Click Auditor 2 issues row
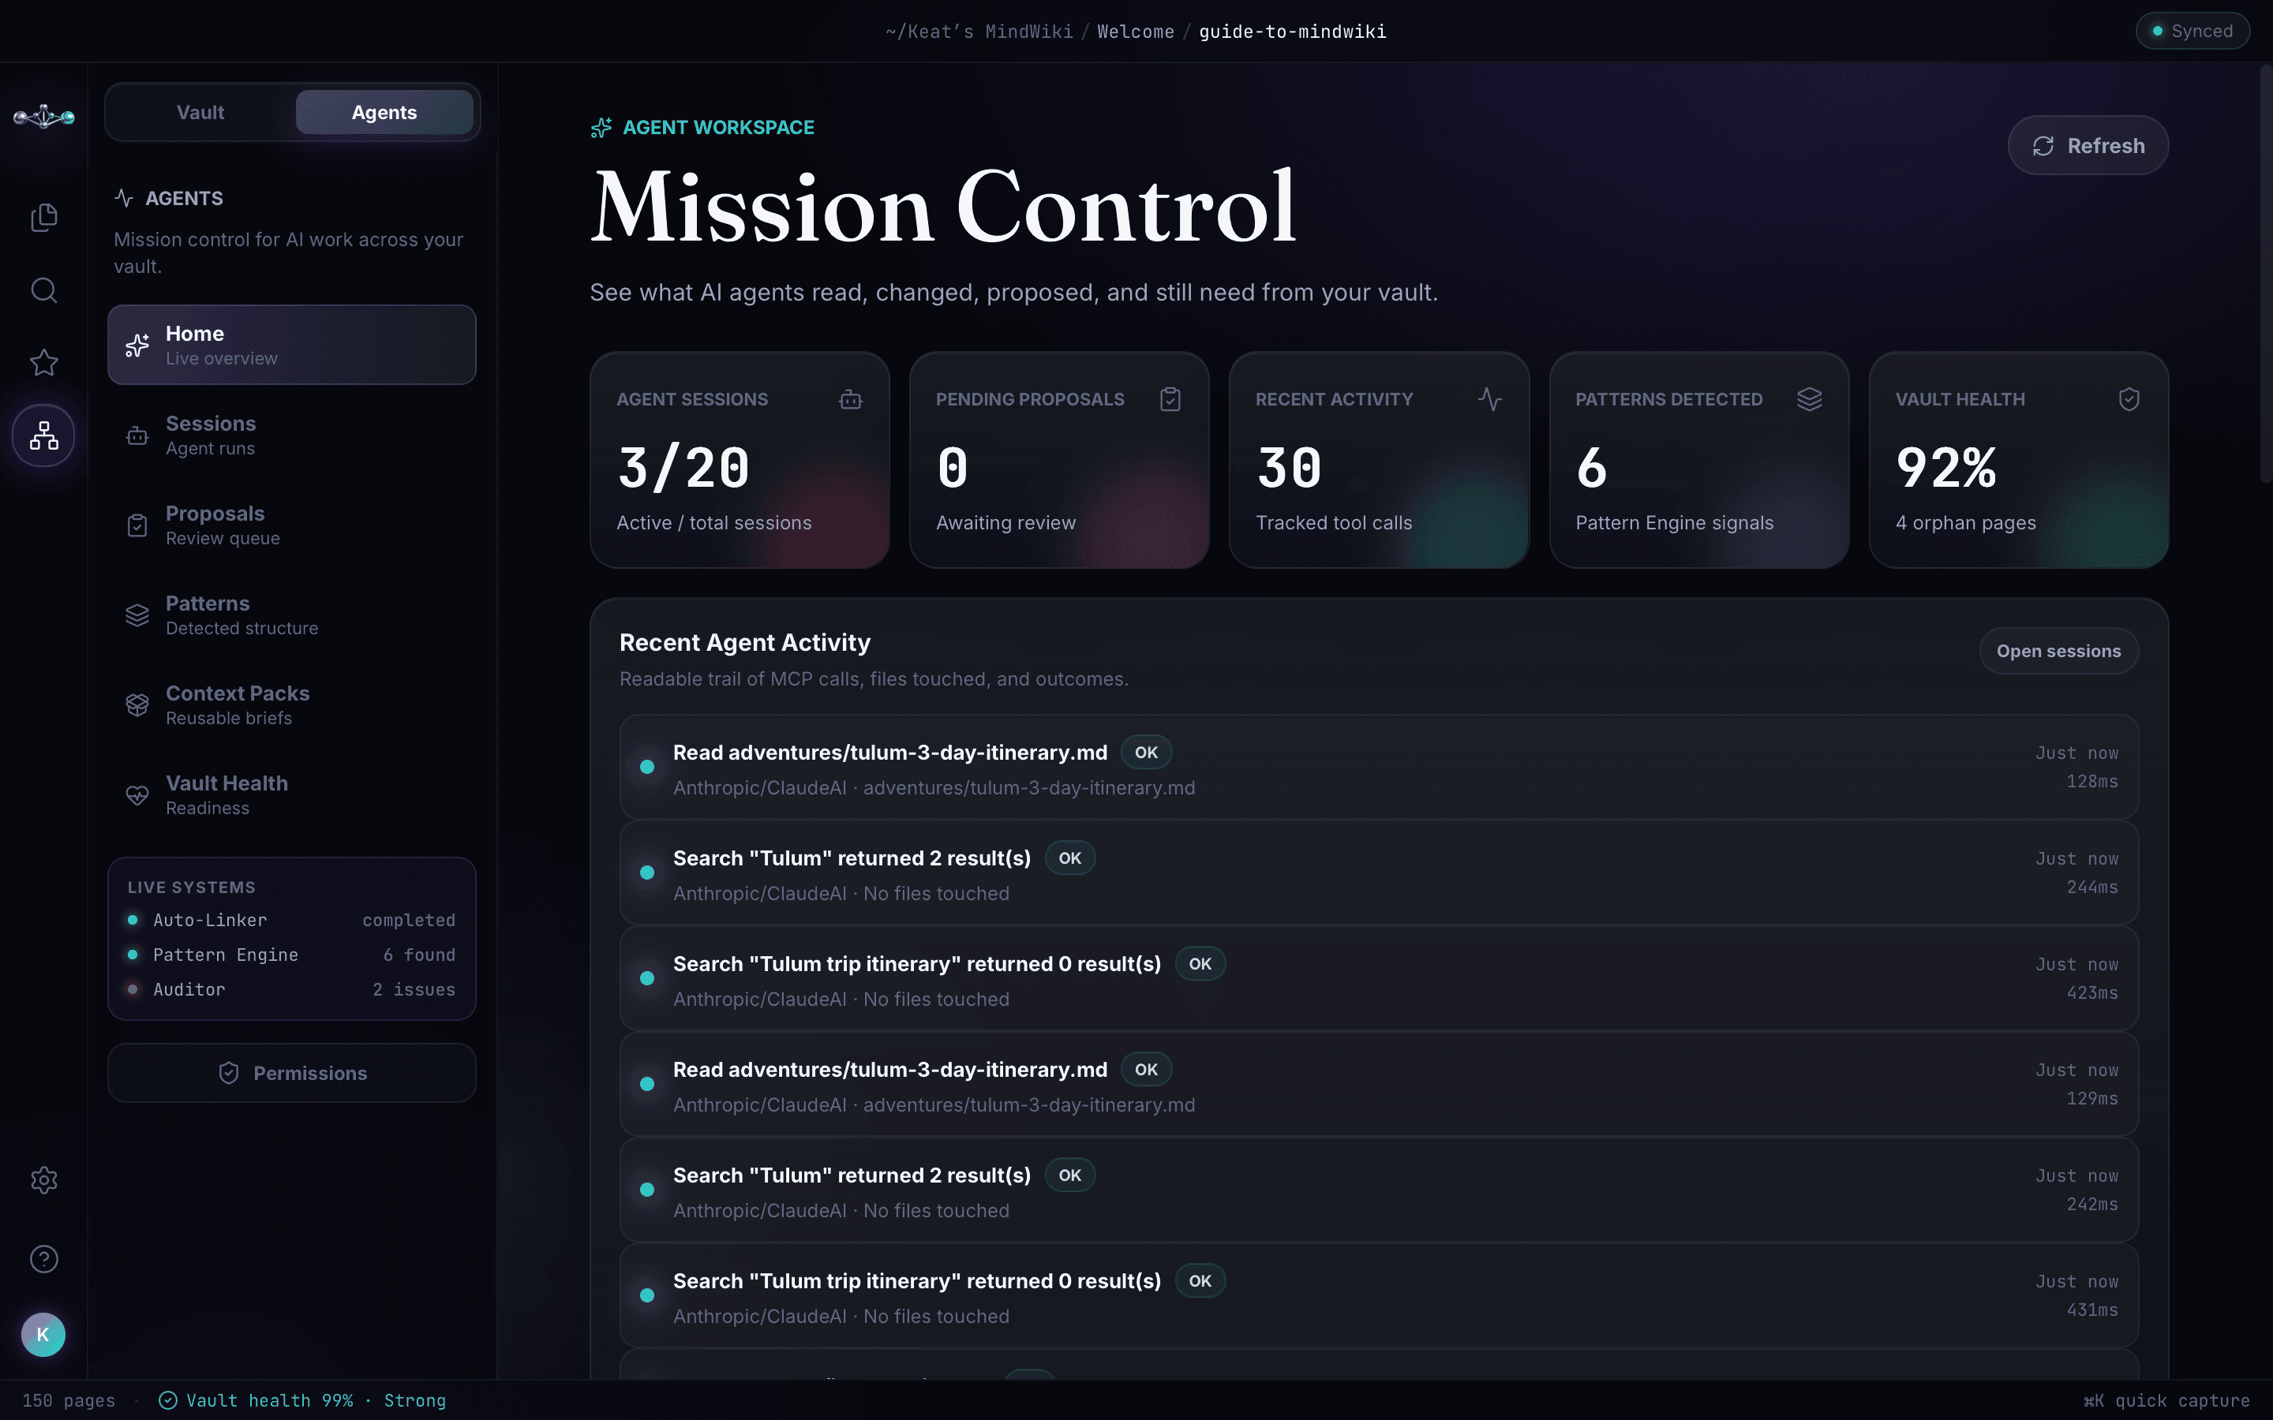The width and height of the screenshot is (2273, 1420). (292, 990)
